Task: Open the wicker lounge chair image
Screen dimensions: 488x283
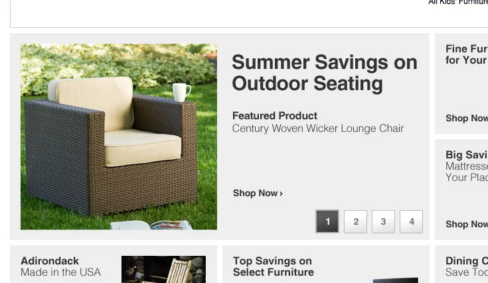Action: click(119, 137)
